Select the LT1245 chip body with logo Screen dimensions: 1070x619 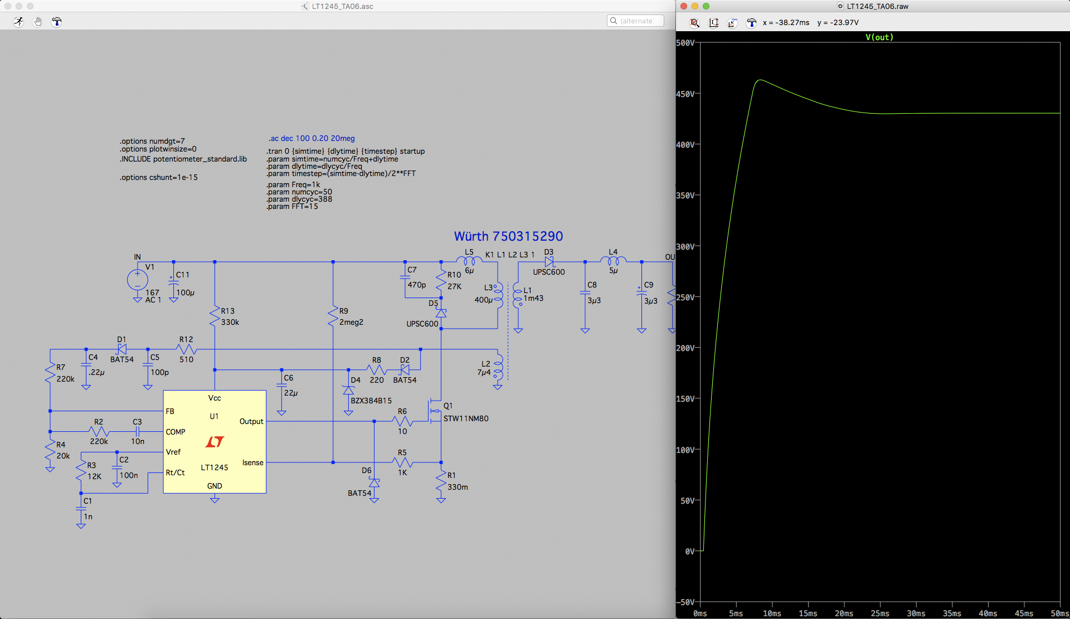pyautogui.click(x=215, y=442)
